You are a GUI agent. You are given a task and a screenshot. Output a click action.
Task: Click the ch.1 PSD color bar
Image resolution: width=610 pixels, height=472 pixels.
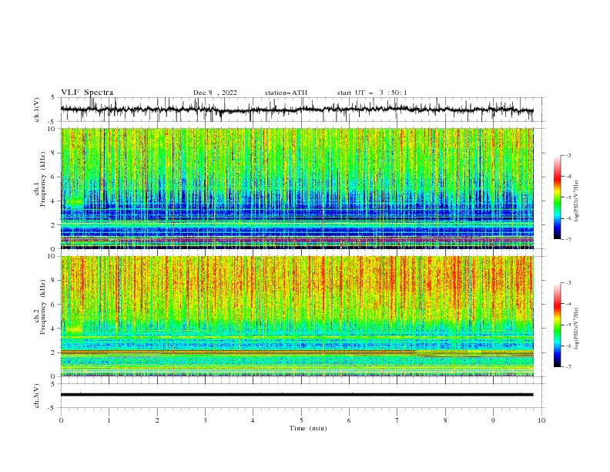(557, 197)
